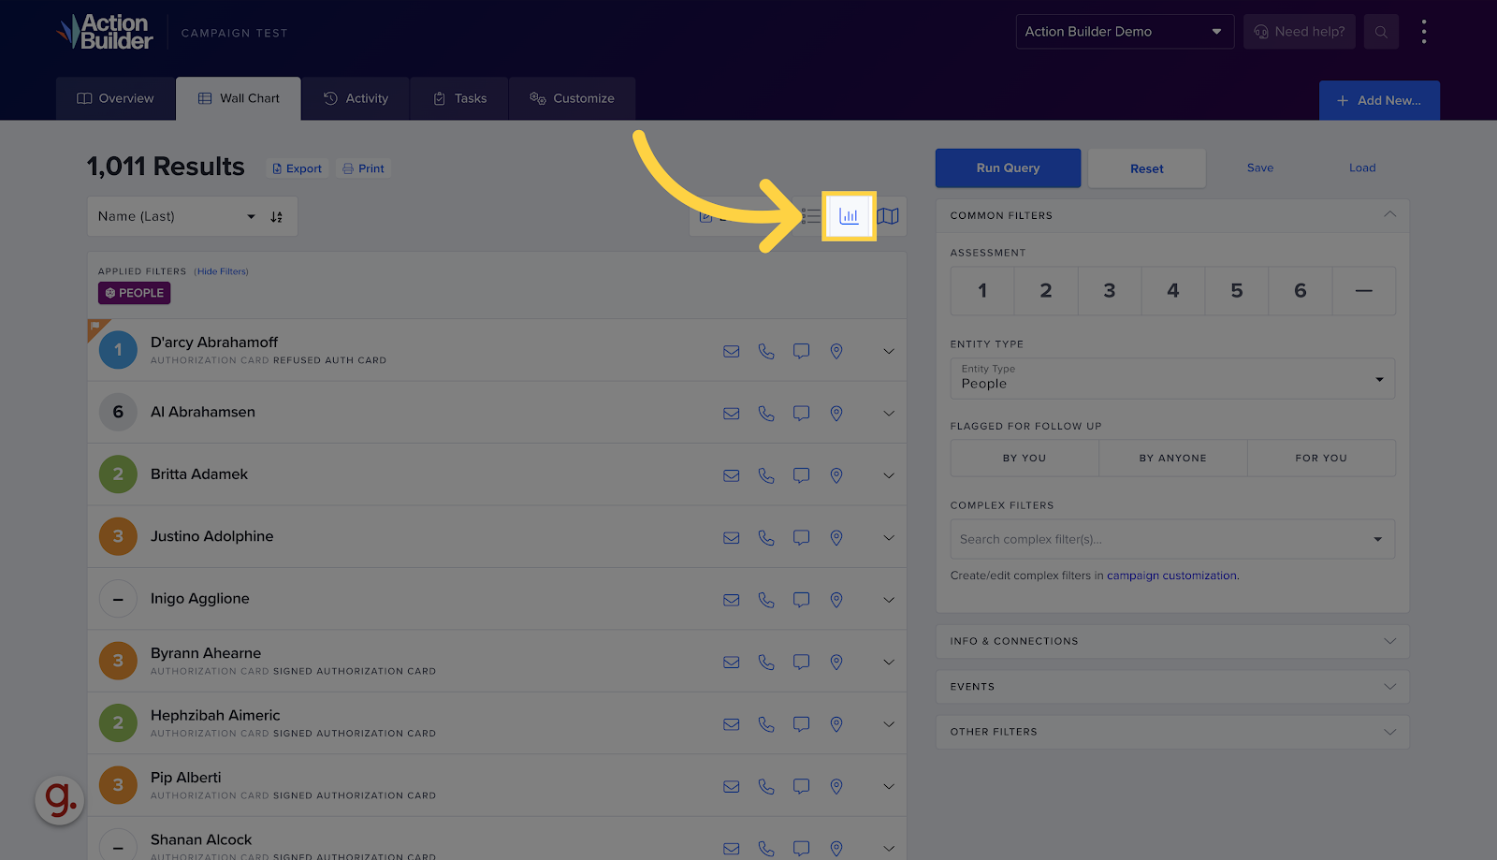Open the round 'g' guide widget

pos(60,800)
